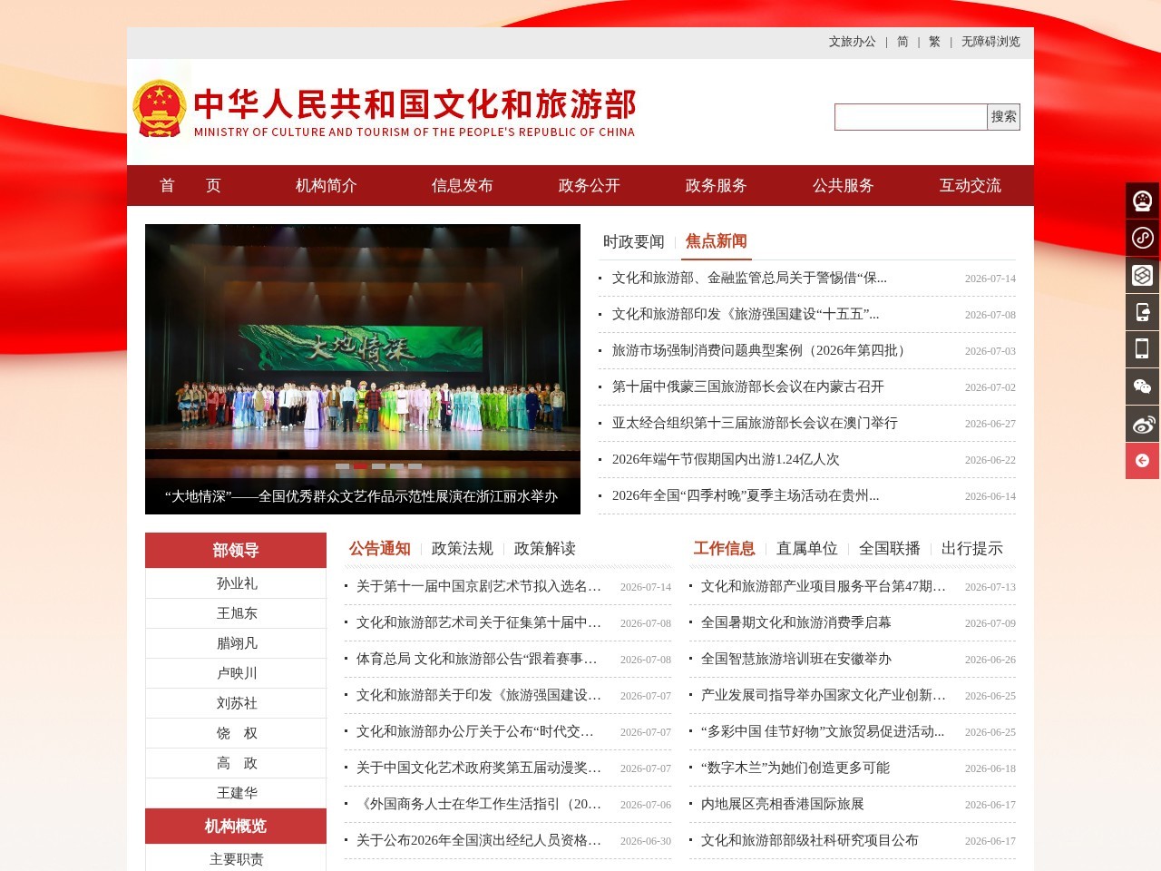Open the “大地情深” slideshow caption link
The height and width of the screenshot is (871, 1161).
coord(361,496)
